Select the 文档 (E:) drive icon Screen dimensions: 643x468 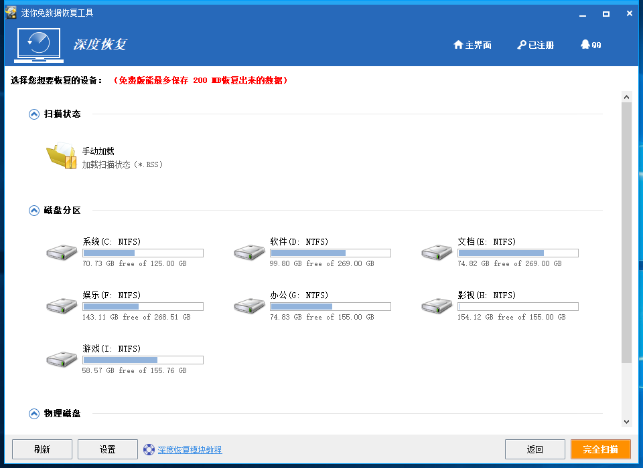coord(436,253)
